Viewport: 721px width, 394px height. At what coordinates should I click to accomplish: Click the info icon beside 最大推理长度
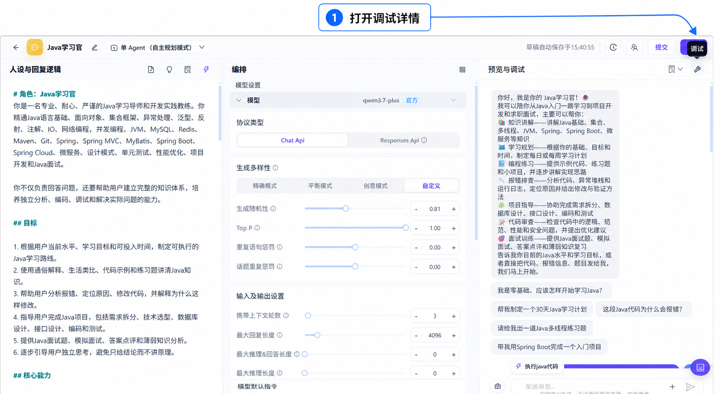click(x=280, y=373)
